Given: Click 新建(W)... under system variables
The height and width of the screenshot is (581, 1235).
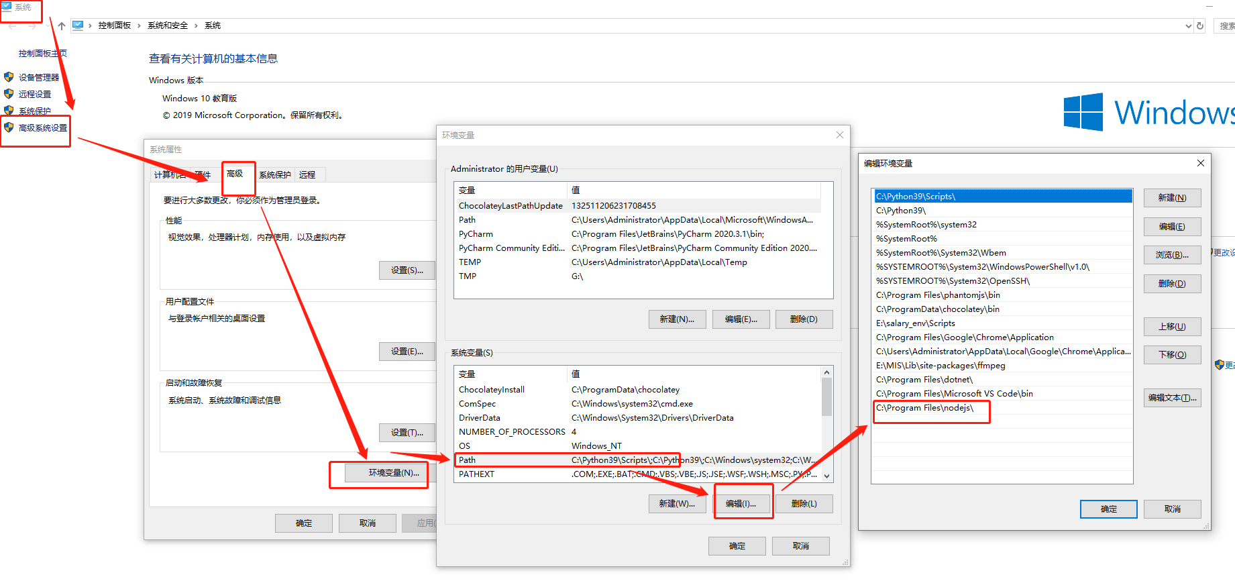Looking at the screenshot, I should tap(677, 504).
